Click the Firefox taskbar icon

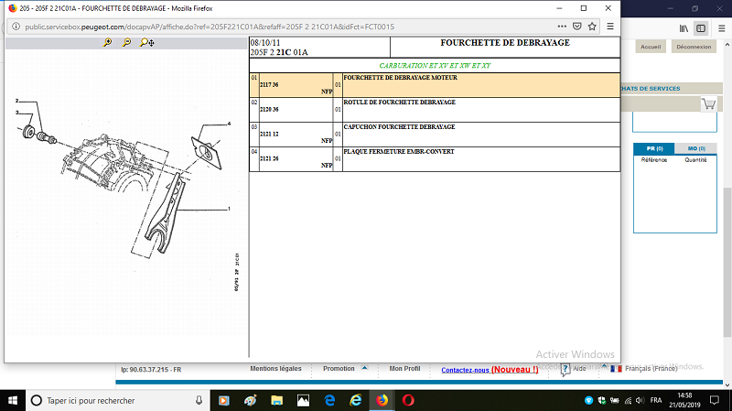point(382,400)
